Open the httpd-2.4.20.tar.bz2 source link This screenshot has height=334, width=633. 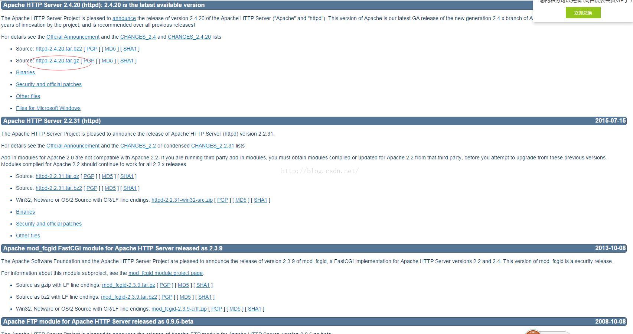pos(59,49)
